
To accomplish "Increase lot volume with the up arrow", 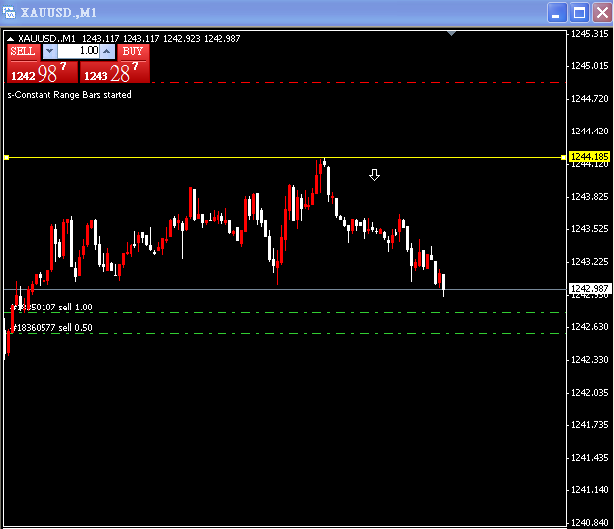I will [x=107, y=51].
